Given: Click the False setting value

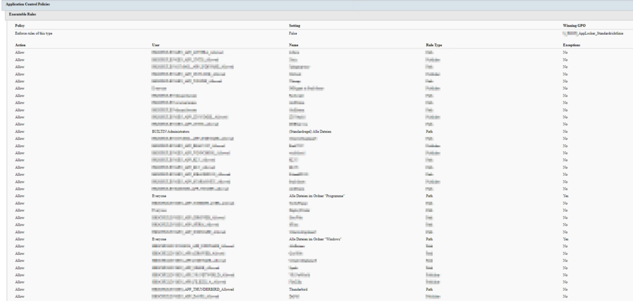Looking at the screenshot, I should click(293, 32).
